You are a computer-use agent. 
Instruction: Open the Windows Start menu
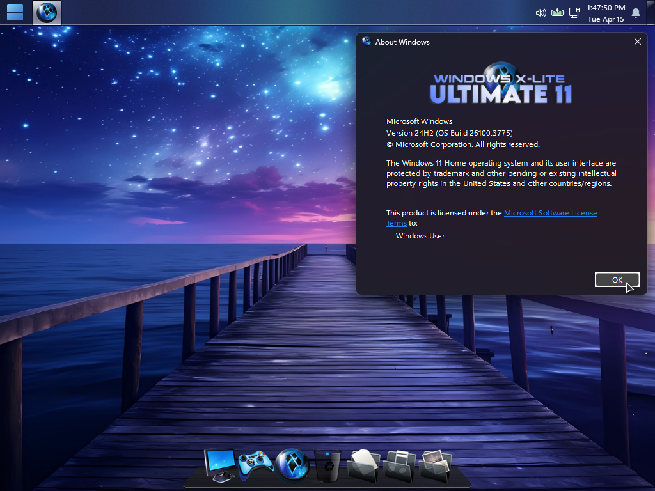coord(15,13)
